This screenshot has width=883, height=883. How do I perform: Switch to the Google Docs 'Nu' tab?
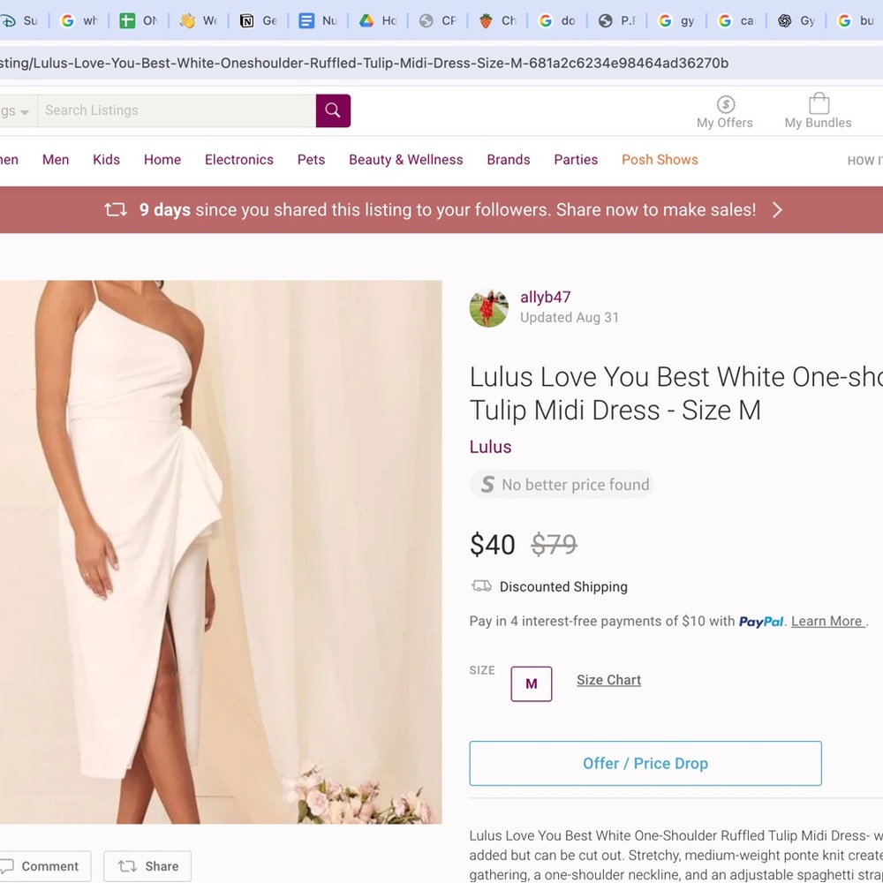coord(318,21)
